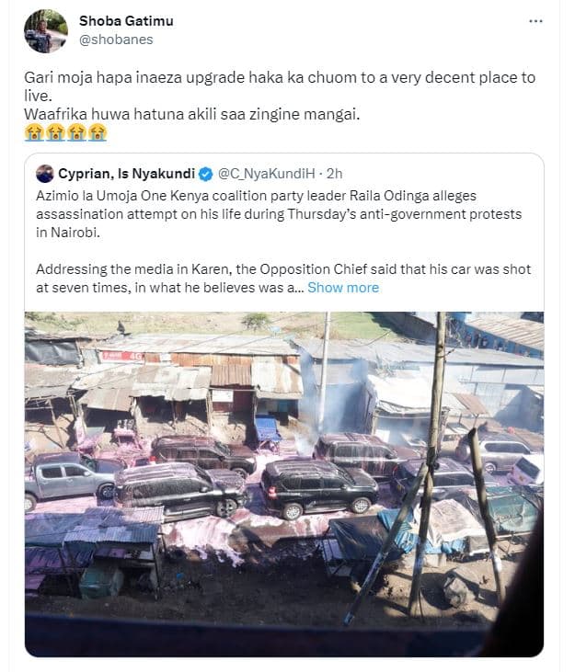The height and width of the screenshot is (672, 575).
Task: Expand quoted tweet with 'Show more'
Action: coord(342,288)
